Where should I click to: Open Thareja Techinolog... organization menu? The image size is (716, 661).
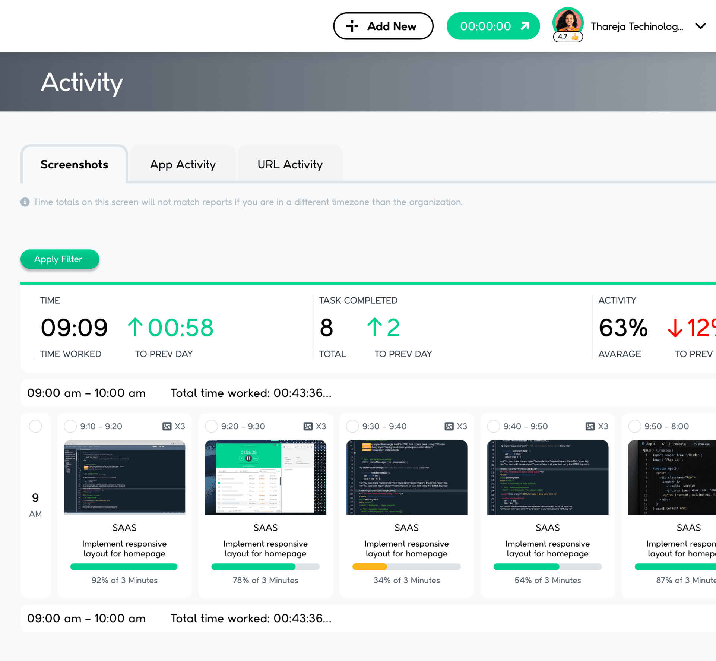coord(637,26)
